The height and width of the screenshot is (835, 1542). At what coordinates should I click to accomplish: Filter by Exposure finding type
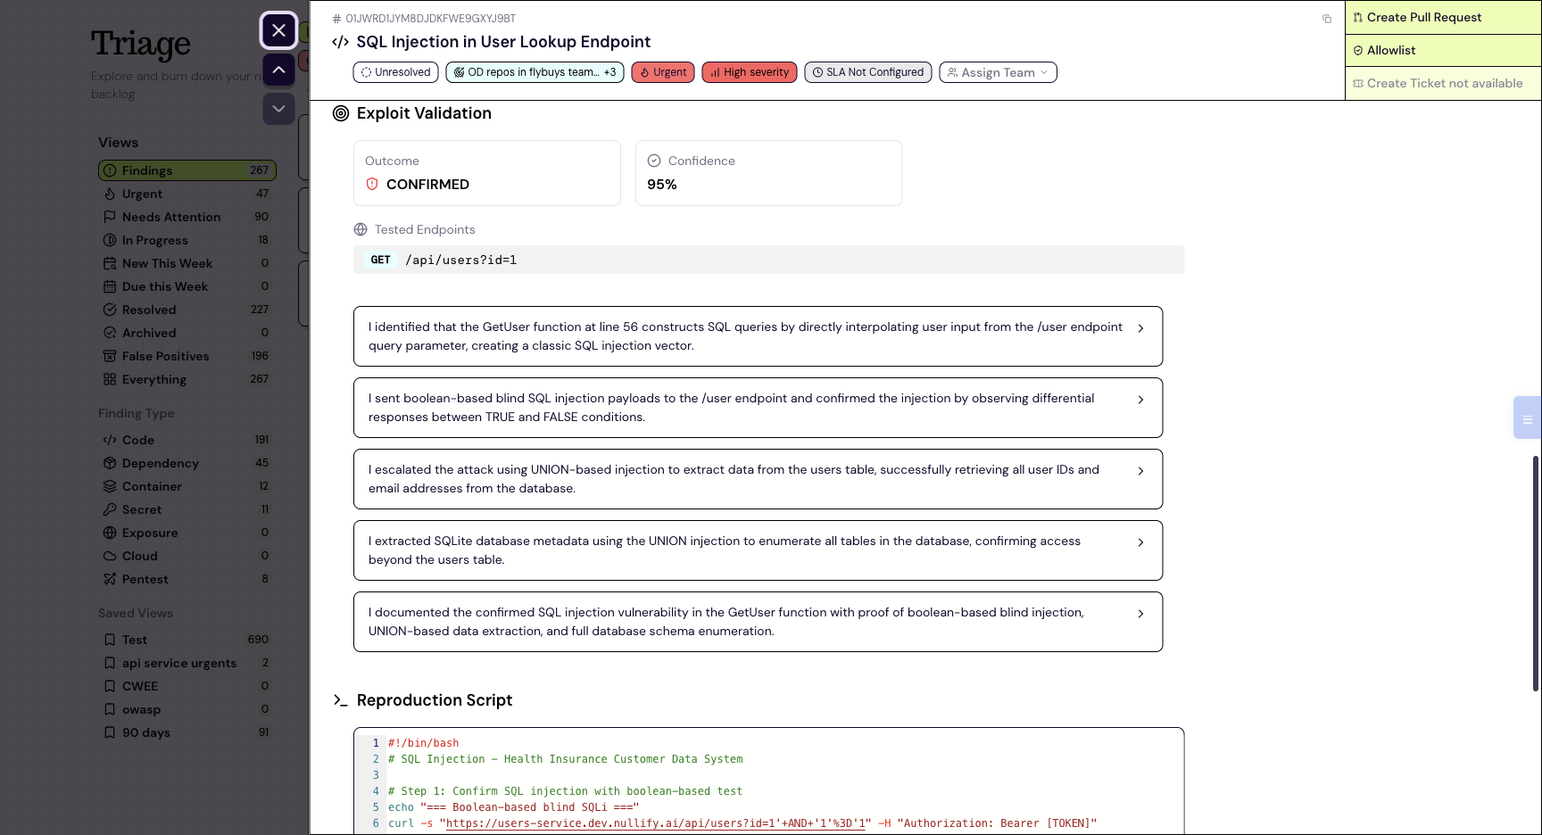(187, 533)
